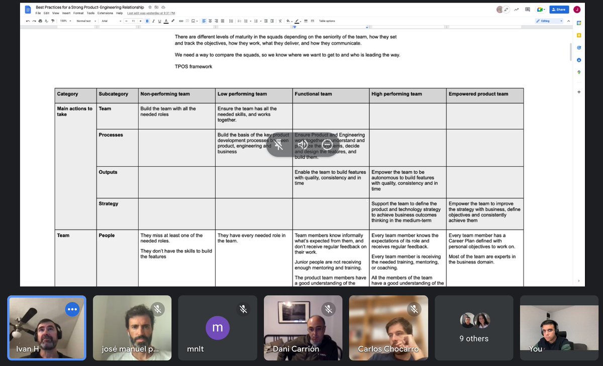
Task: Collapse the toolbar with the up chevron
Action: [x=569, y=21]
